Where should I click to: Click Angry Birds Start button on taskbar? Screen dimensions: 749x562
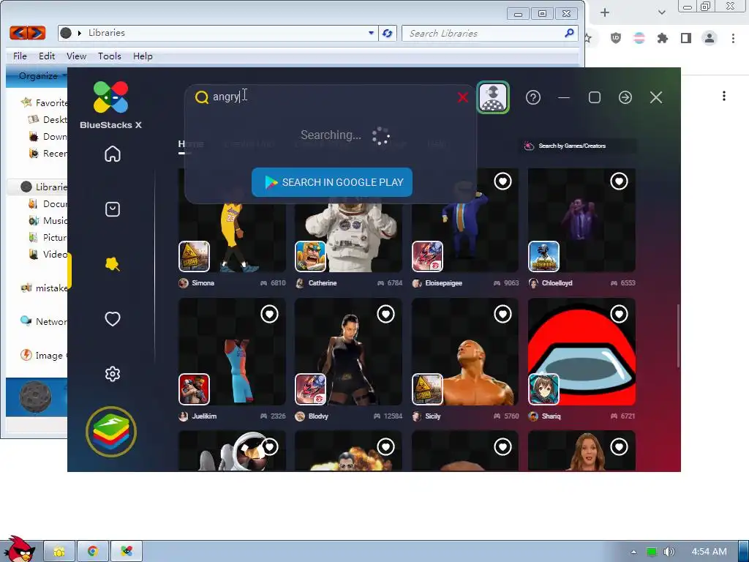click(x=18, y=549)
